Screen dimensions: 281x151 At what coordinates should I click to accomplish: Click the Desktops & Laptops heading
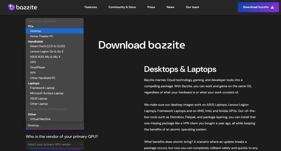tap(180, 69)
